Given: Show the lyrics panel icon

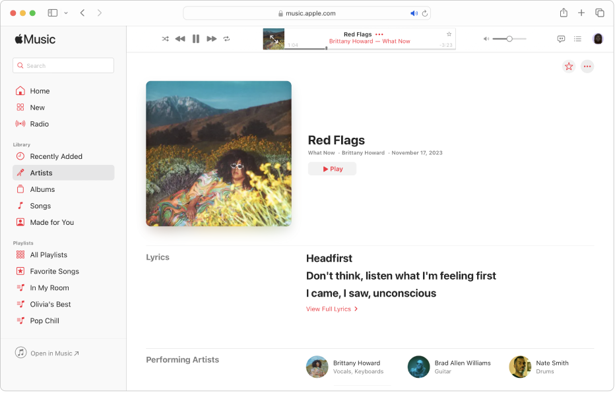Looking at the screenshot, I should (561, 39).
